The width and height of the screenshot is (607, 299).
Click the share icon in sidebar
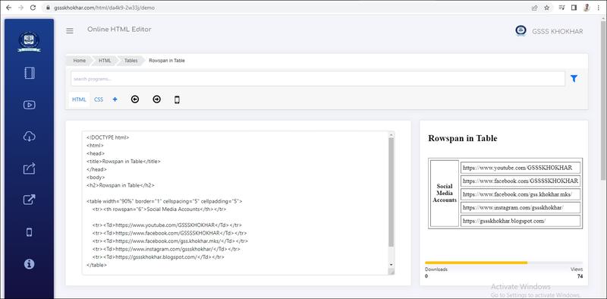30,168
